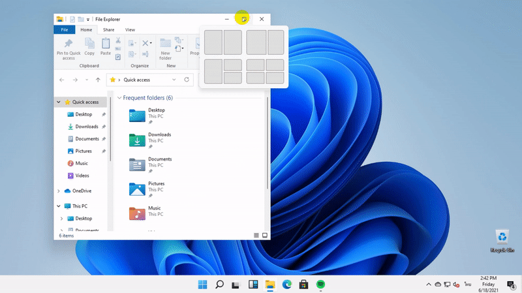Click the Cut scissors icon
This screenshot has width=522, height=293.
tap(118, 40)
